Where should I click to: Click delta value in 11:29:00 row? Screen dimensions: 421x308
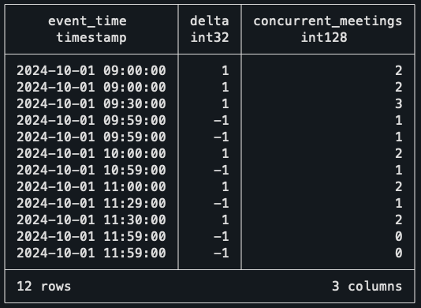click(222, 204)
